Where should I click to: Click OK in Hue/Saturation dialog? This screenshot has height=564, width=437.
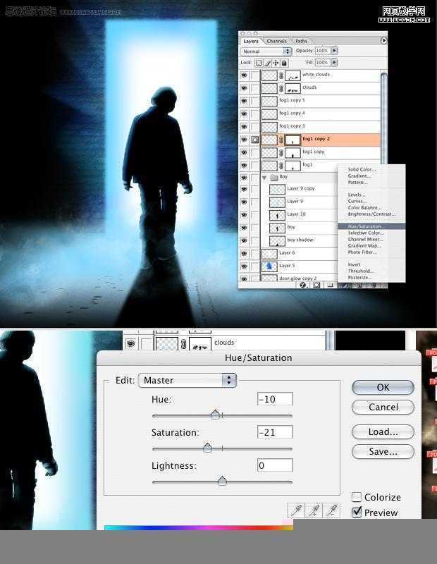coord(383,387)
